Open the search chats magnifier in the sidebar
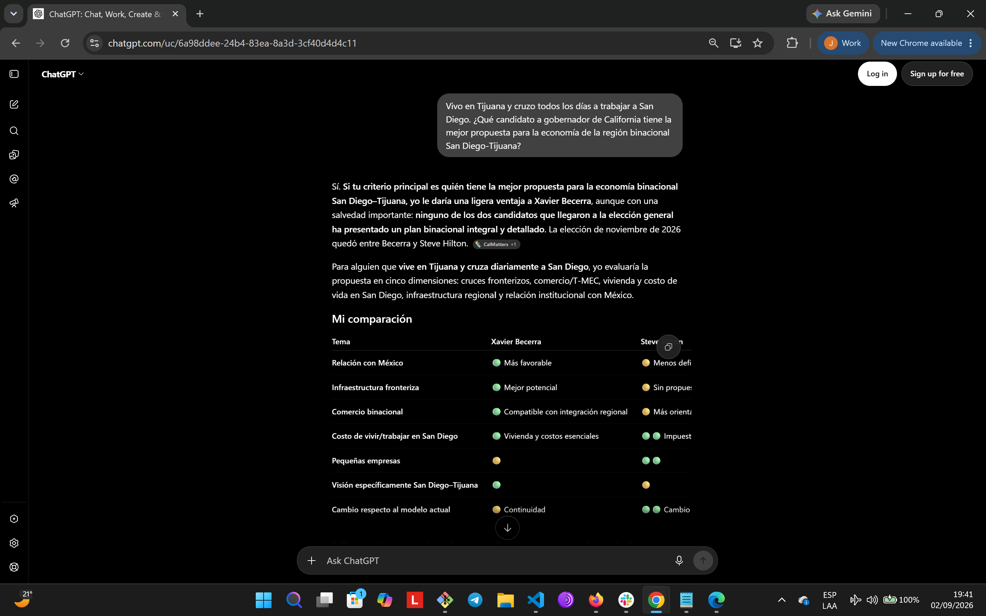The height and width of the screenshot is (616, 986). click(14, 131)
